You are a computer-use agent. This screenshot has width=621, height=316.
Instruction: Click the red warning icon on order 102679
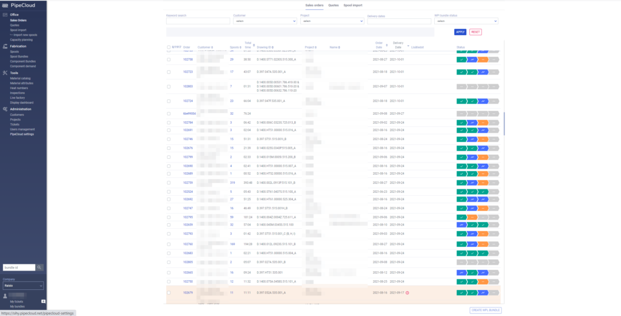(x=407, y=292)
